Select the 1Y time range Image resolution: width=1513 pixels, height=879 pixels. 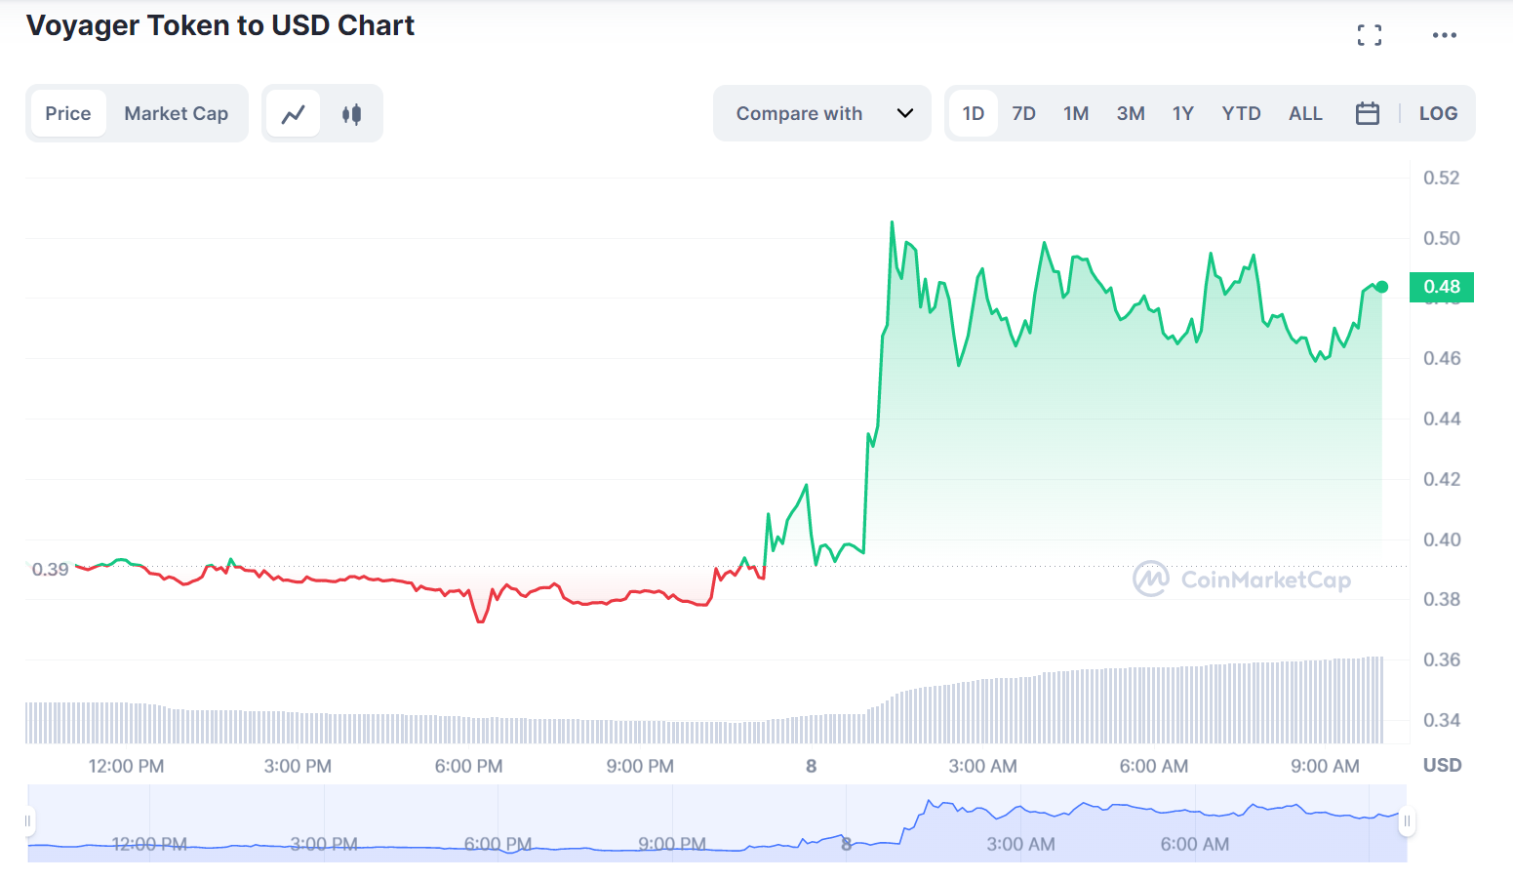coord(1183,113)
